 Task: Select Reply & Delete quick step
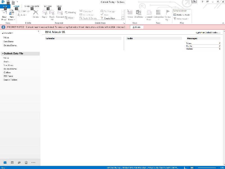click(88, 18)
